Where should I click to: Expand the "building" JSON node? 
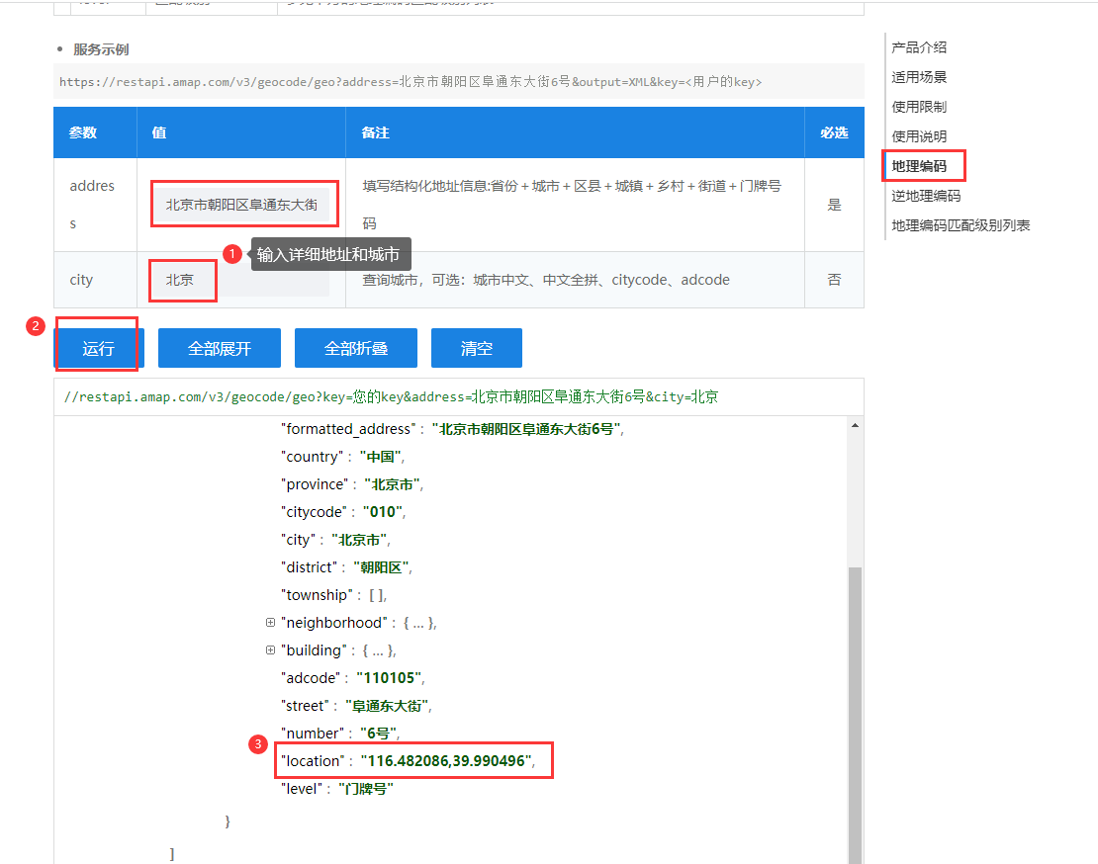[x=270, y=649]
